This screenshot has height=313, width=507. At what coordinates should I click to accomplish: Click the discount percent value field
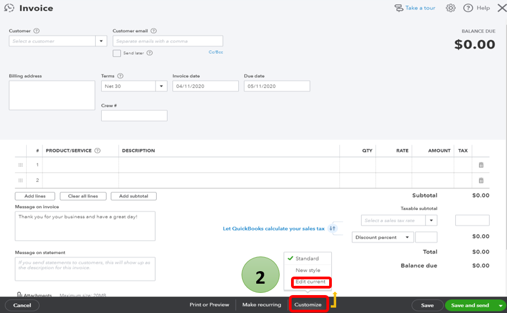coord(426,237)
